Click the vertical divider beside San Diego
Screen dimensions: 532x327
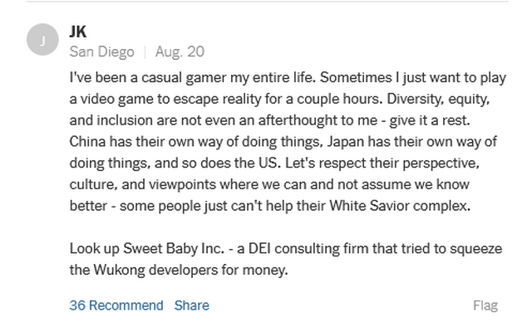point(145,52)
